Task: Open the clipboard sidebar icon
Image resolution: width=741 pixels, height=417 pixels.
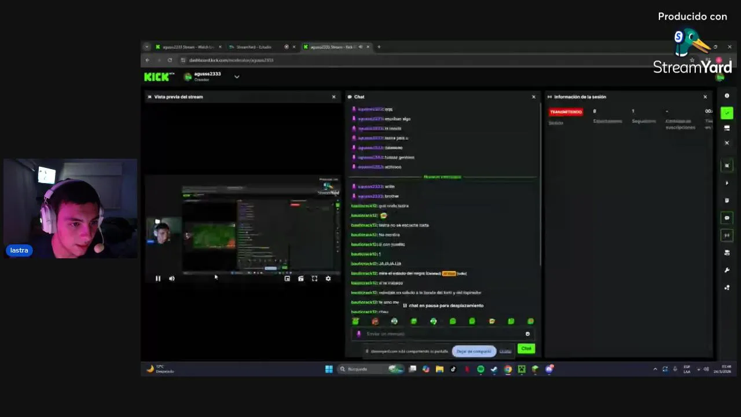Action: click(x=727, y=200)
